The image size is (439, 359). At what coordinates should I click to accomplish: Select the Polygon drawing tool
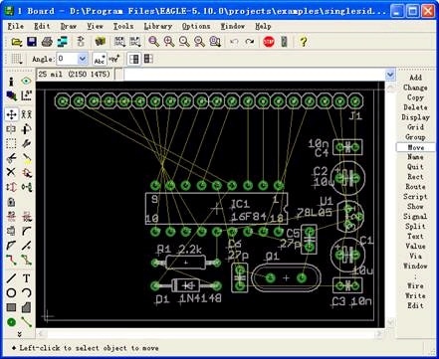click(27, 307)
